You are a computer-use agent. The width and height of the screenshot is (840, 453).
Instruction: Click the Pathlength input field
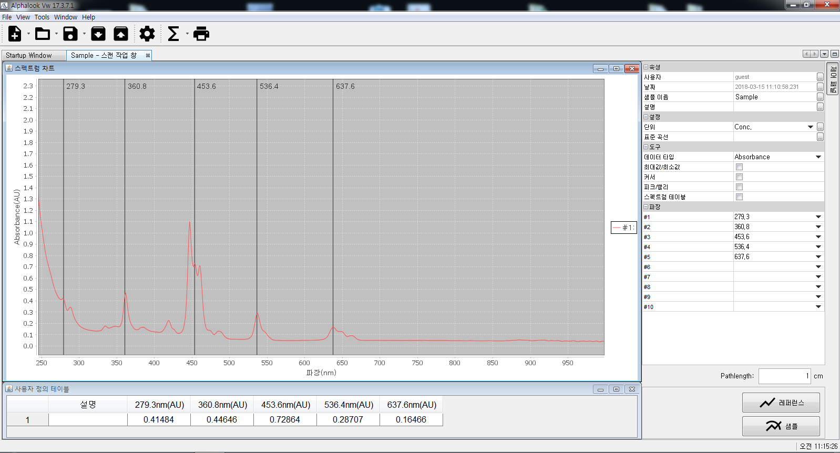(784, 376)
